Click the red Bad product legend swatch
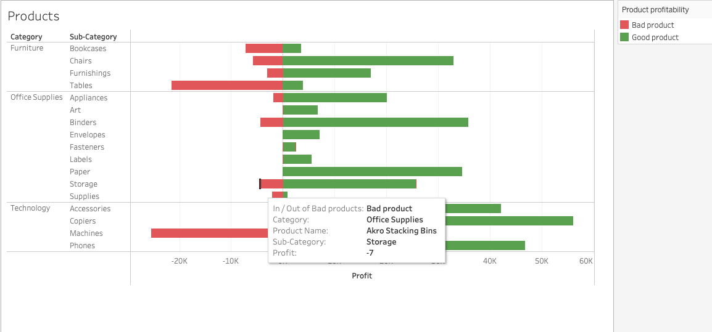The image size is (712, 332). click(624, 25)
